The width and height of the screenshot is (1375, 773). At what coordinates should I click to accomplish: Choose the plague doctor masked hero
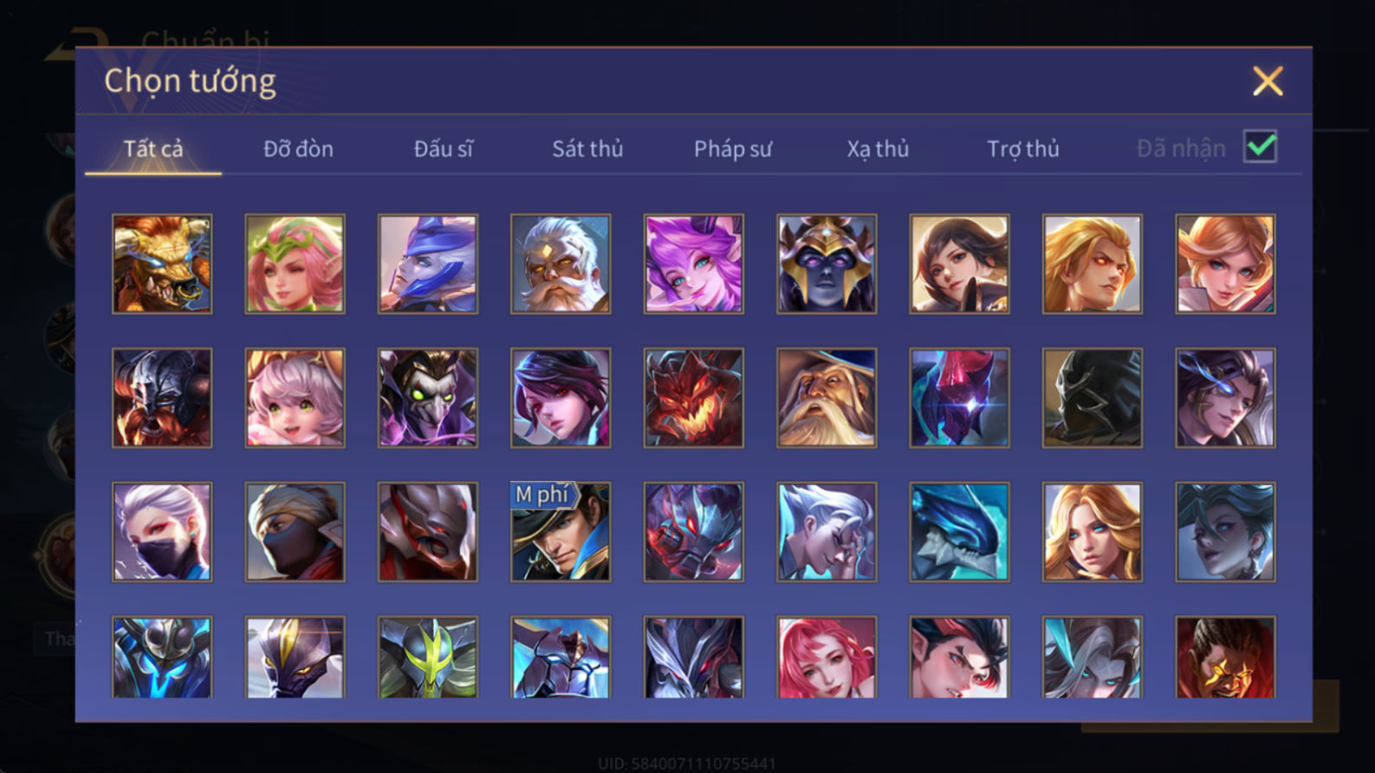[428, 398]
